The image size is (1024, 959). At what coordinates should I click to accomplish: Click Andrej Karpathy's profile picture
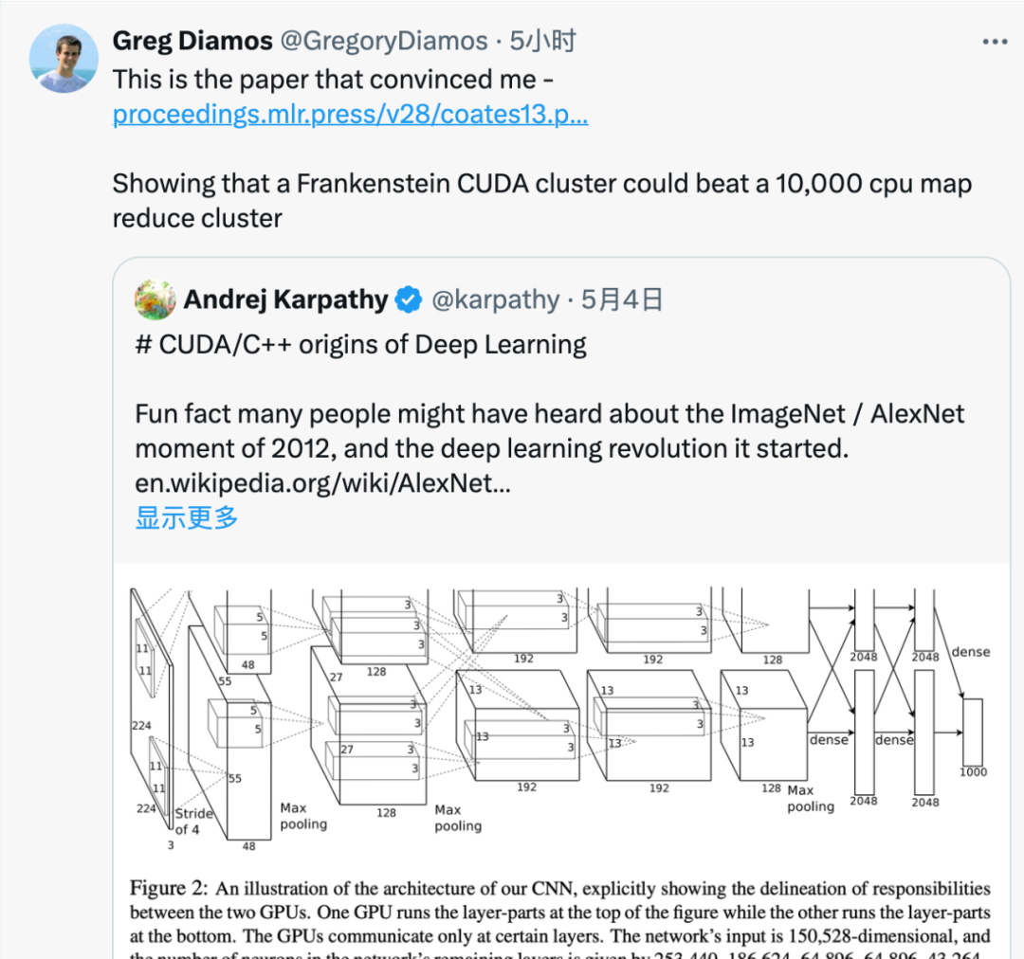point(156,299)
